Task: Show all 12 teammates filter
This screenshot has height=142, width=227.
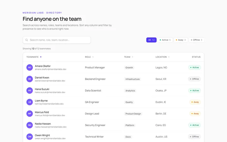Action: [151, 40]
